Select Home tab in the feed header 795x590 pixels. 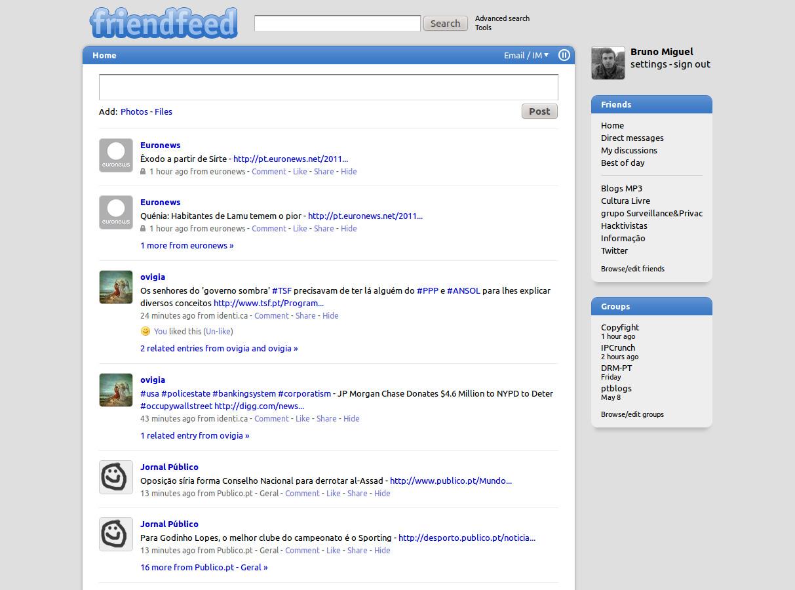[104, 55]
